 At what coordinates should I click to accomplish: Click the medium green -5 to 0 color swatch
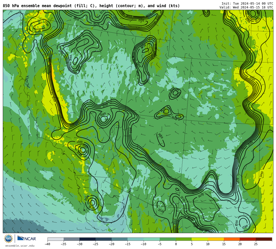pos(168,239)
